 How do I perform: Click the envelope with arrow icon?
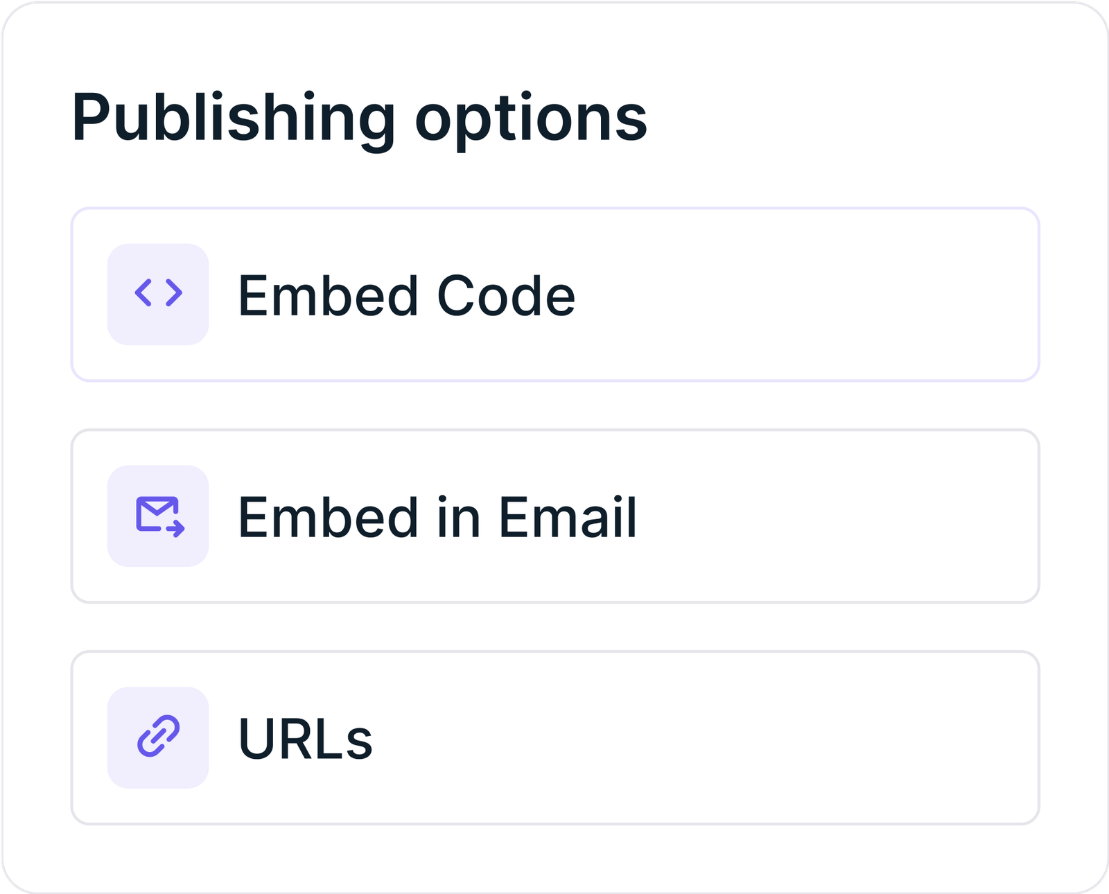pos(159,516)
